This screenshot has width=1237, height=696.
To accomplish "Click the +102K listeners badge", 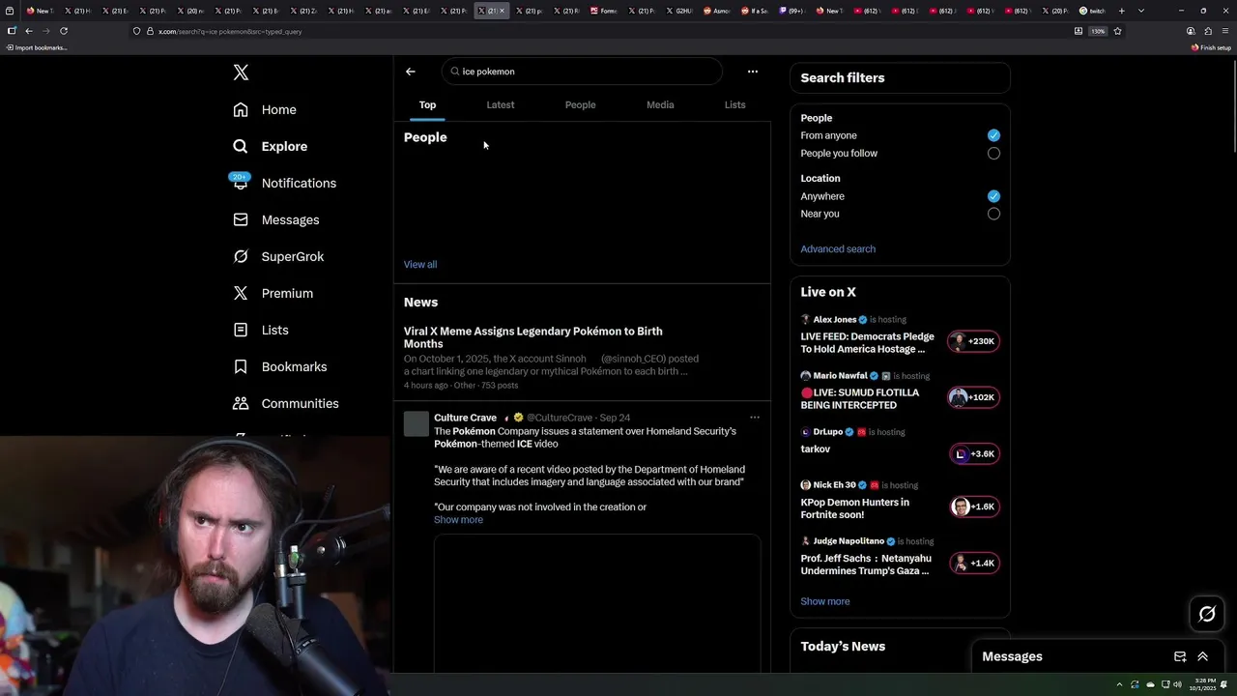I will tap(973, 397).
